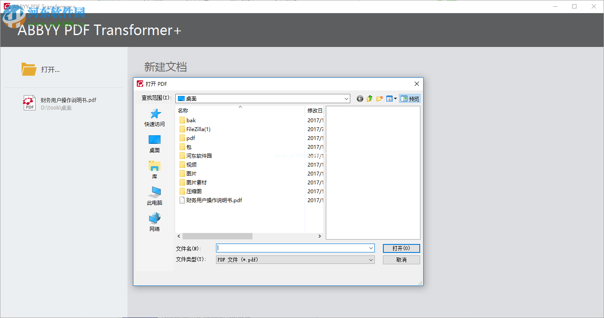Select the pdf folder

187,138
